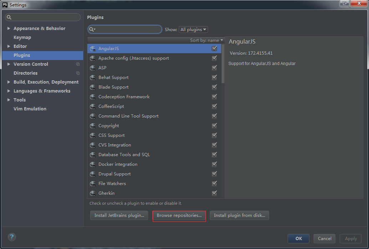The height and width of the screenshot is (249, 369).
Task: Uncheck CSS Support plugin
Action: coord(214,135)
